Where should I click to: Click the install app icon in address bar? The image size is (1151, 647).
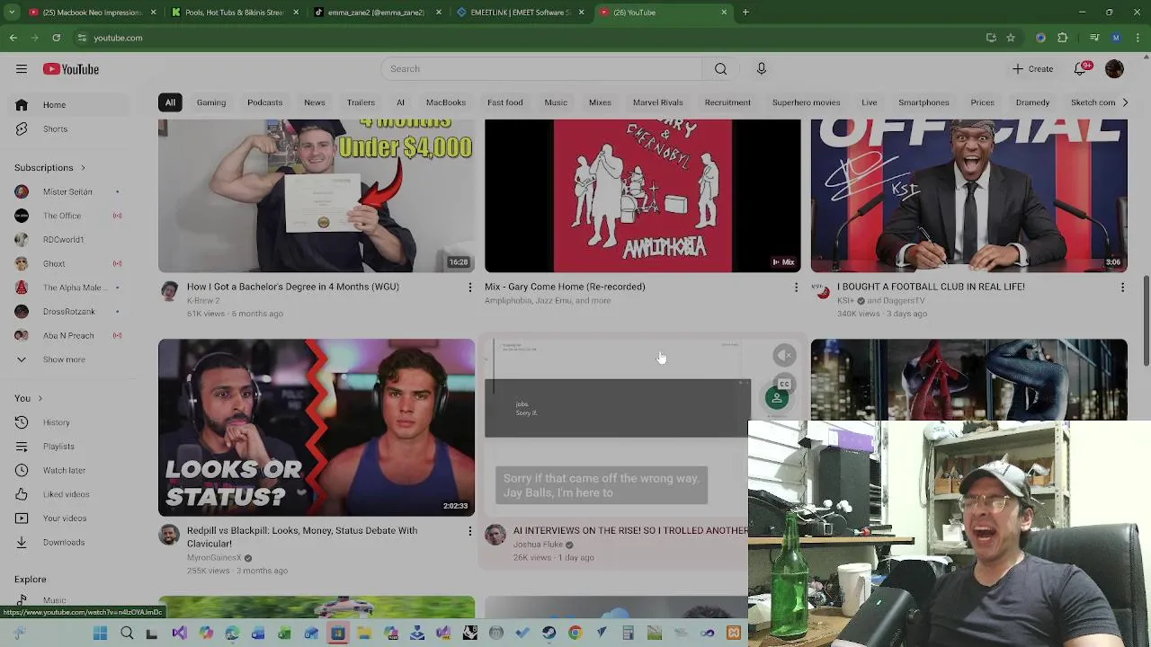coord(991,38)
